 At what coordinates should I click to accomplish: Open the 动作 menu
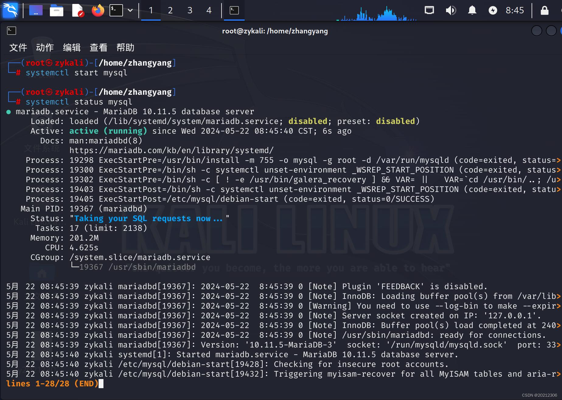(x=45, y=47)
